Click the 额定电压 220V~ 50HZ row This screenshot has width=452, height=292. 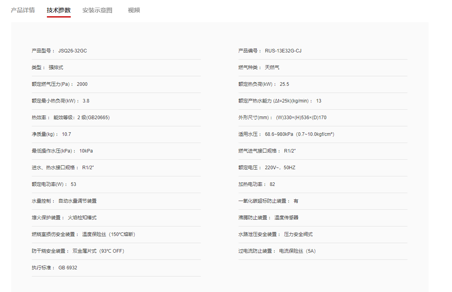(x=323, y=168)
